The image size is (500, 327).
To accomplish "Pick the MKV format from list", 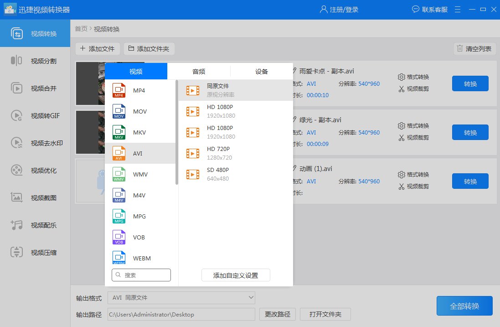I will pos(140,132).
